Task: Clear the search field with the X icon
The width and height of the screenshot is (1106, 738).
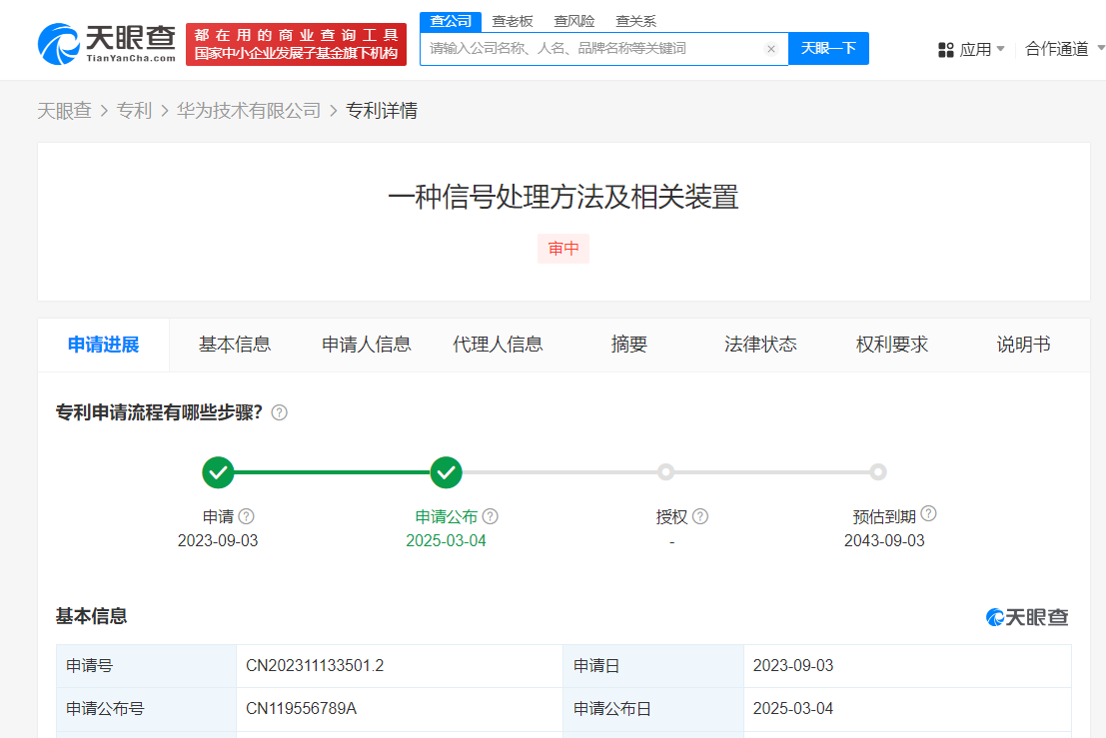Action: (771, 49)
